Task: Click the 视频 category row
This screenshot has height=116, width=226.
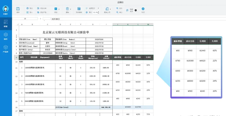Action: click(x=66, y=62)
